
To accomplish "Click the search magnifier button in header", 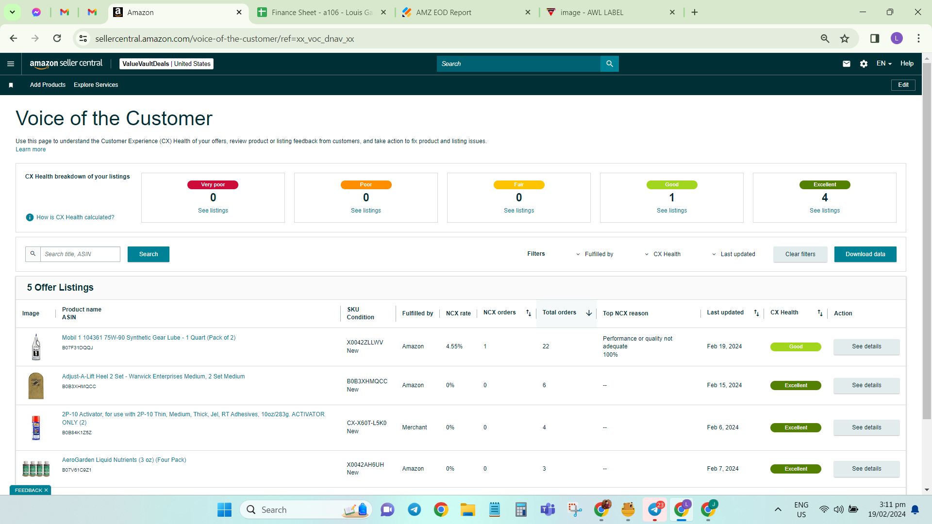I will [610, 64].
